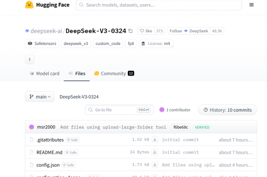Switch to the Model card tab
The image size is (267, 177).
coord(45,73)
